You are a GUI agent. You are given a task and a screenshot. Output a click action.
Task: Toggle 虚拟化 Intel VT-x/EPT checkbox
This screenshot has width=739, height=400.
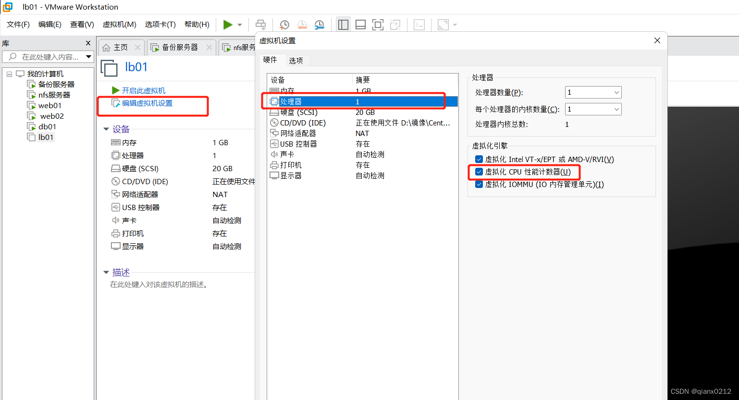479,159
